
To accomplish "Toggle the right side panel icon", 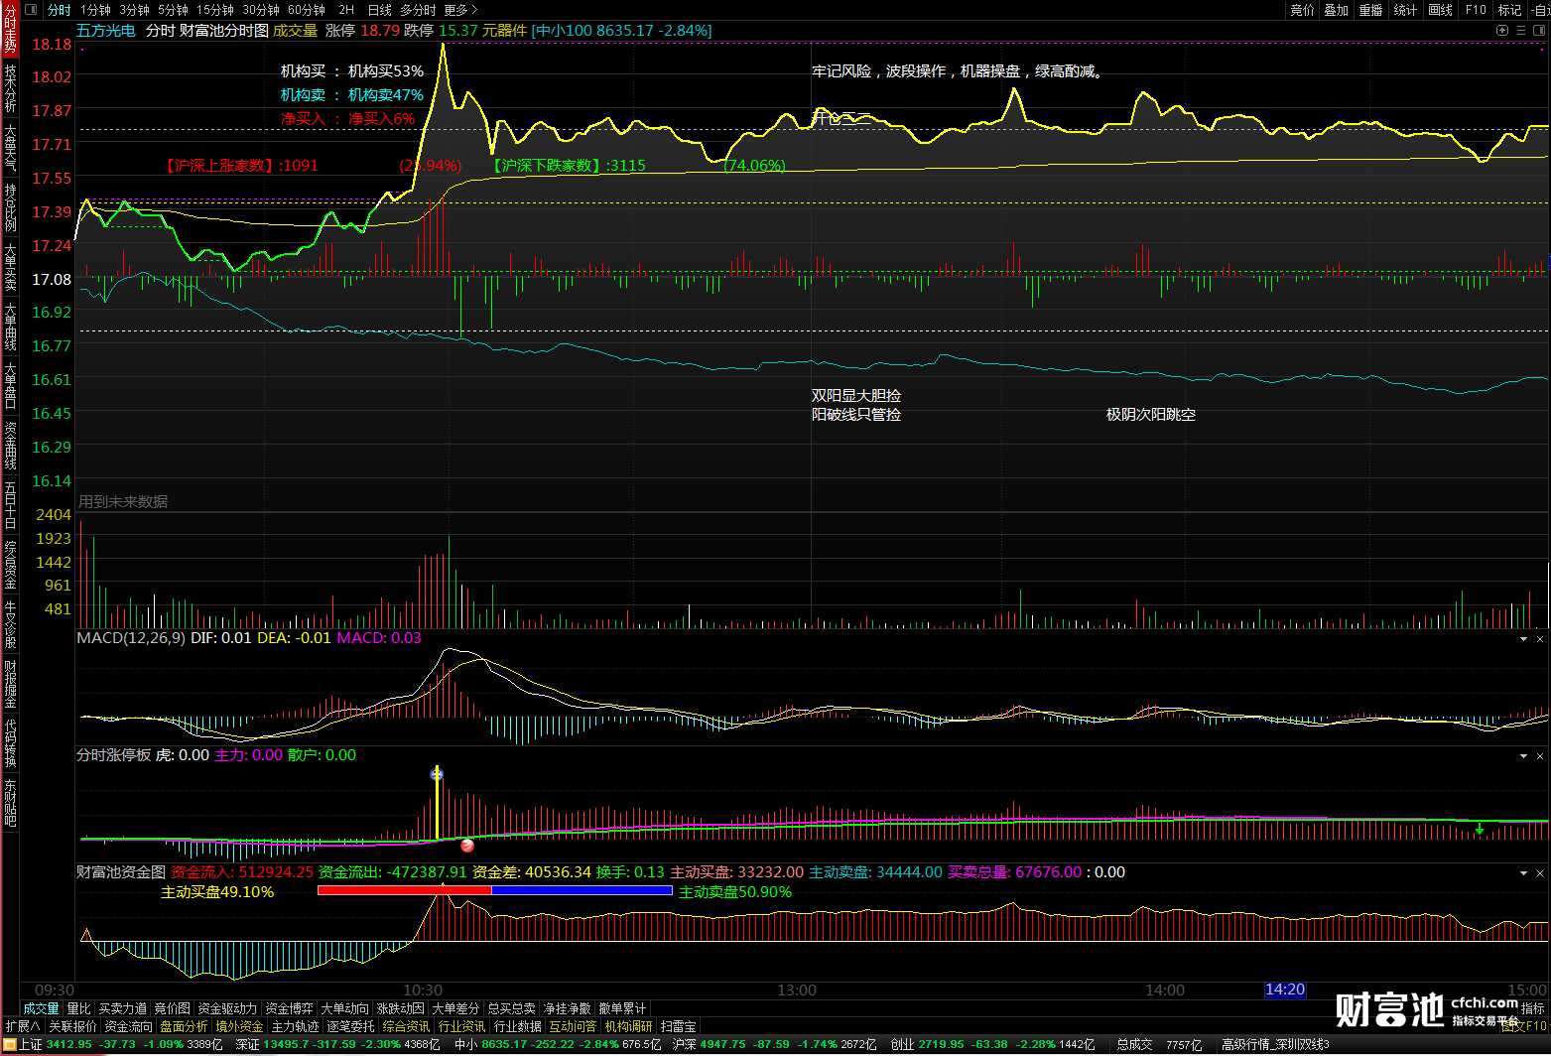I will (1538, 31).
